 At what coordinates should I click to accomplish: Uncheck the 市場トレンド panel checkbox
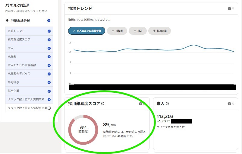[49, 31]
